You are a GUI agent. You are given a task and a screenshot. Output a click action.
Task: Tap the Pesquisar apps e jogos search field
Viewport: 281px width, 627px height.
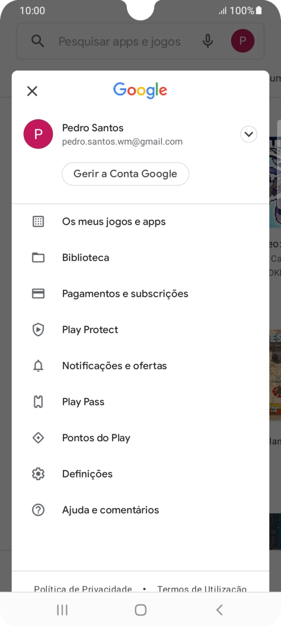119,41
